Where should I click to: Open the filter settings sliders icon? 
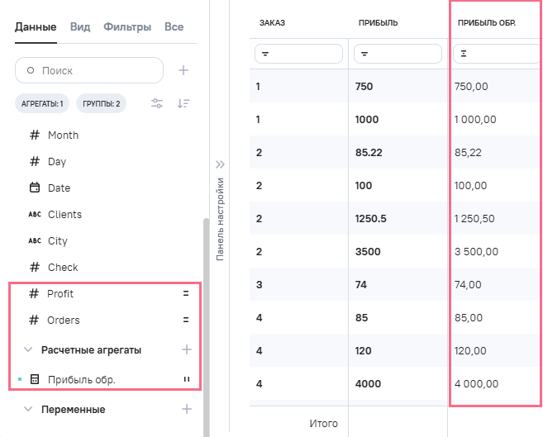click(157, 103)
